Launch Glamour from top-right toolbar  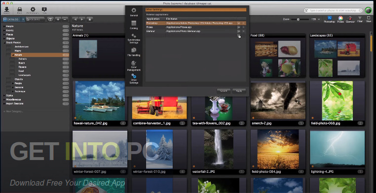click(350, 19)
